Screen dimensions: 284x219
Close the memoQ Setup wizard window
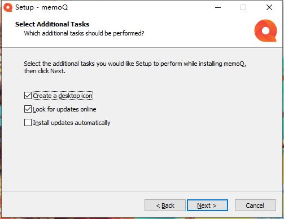269,7
